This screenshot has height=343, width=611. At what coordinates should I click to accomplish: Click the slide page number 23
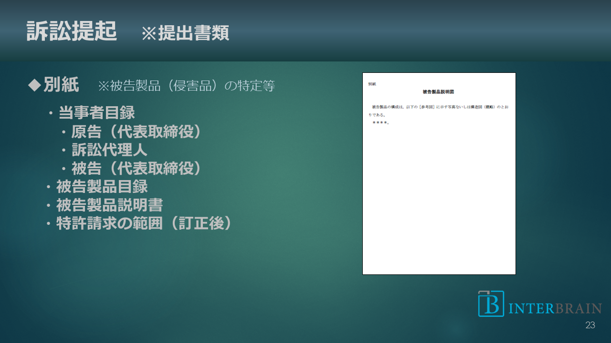(x=590, y=325)
